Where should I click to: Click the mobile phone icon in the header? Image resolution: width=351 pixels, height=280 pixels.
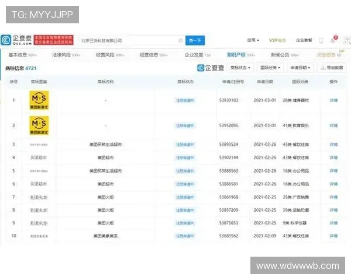(321, 40)
